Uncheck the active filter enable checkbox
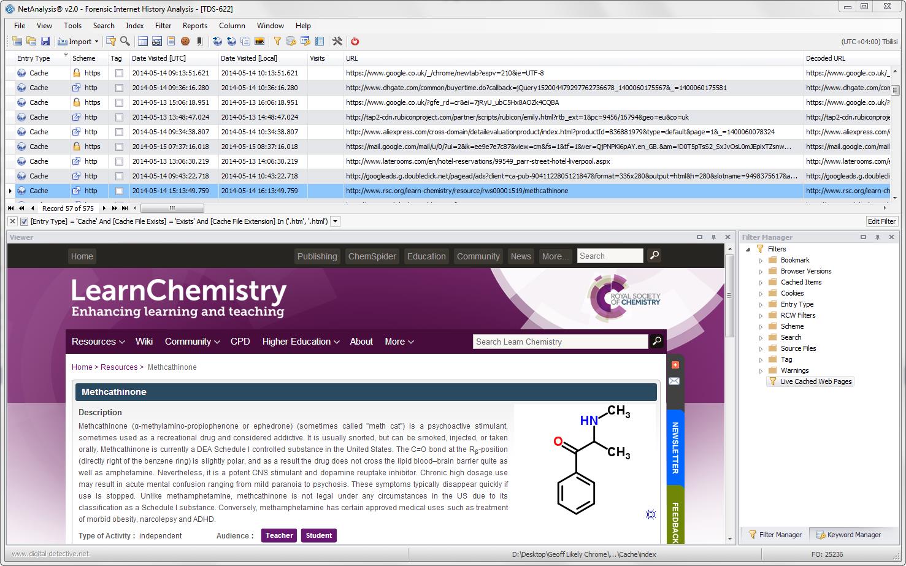The width and height of the screenshot is (906, 566). [24, 221]
